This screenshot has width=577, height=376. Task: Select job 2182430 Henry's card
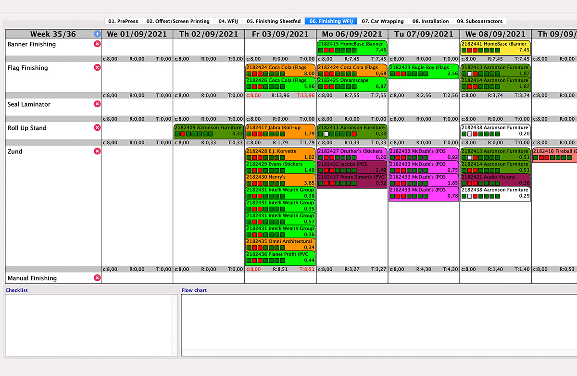point(280,180)
